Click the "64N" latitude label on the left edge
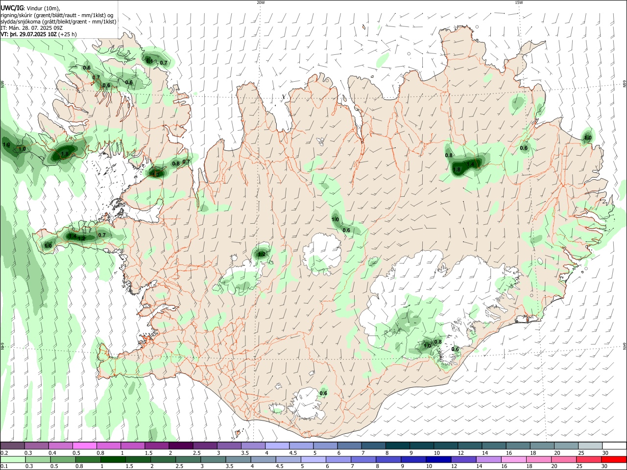This screenshot has height=470, width=627. point(2,346)
